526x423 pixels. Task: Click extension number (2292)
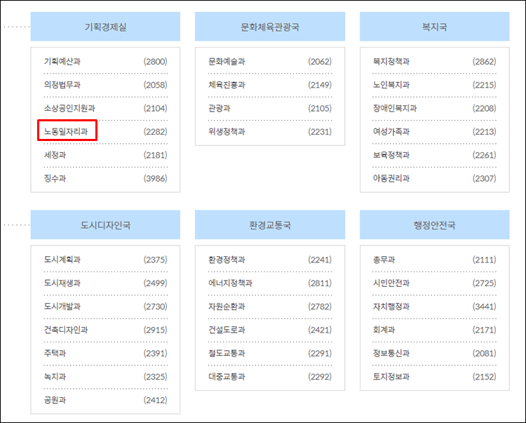click(x=320, y=377)
